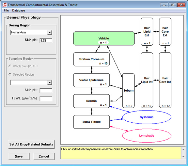
Task: Click the application icon in the title bar
Action: point(5,5)
